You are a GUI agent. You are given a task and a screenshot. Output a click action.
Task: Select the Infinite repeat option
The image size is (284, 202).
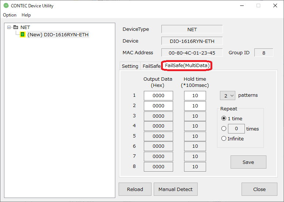(x=224, y=139)
